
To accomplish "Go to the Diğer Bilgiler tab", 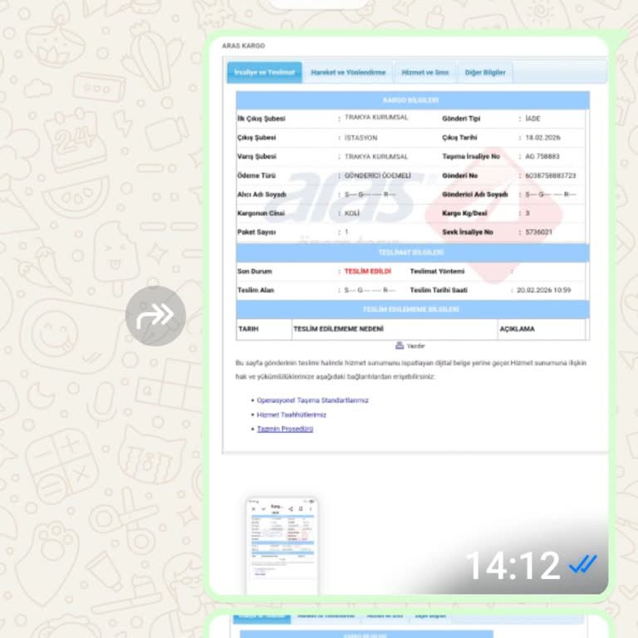I will tap(484, 72).
